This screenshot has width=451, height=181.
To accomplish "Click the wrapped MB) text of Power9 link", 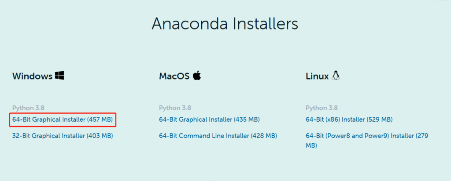I will pos(311,146).
